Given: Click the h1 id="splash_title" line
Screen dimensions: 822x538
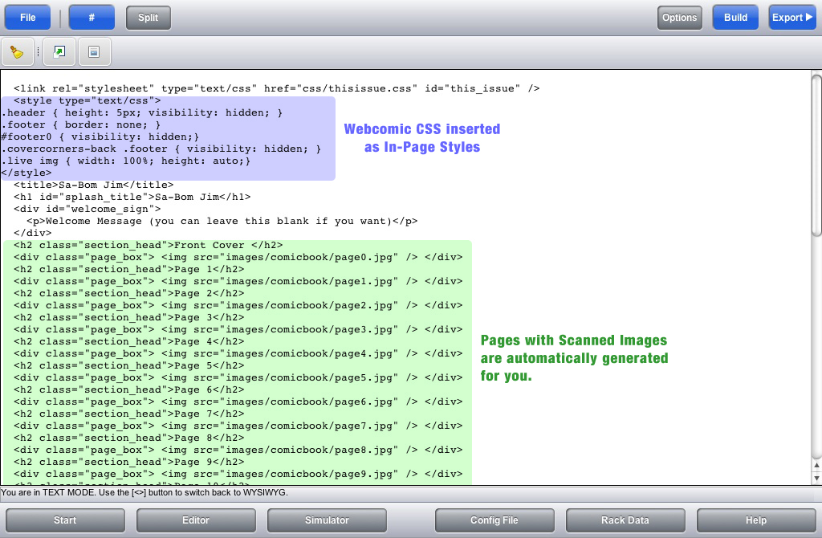Looking at the screenshot, I should coord(132,198).
